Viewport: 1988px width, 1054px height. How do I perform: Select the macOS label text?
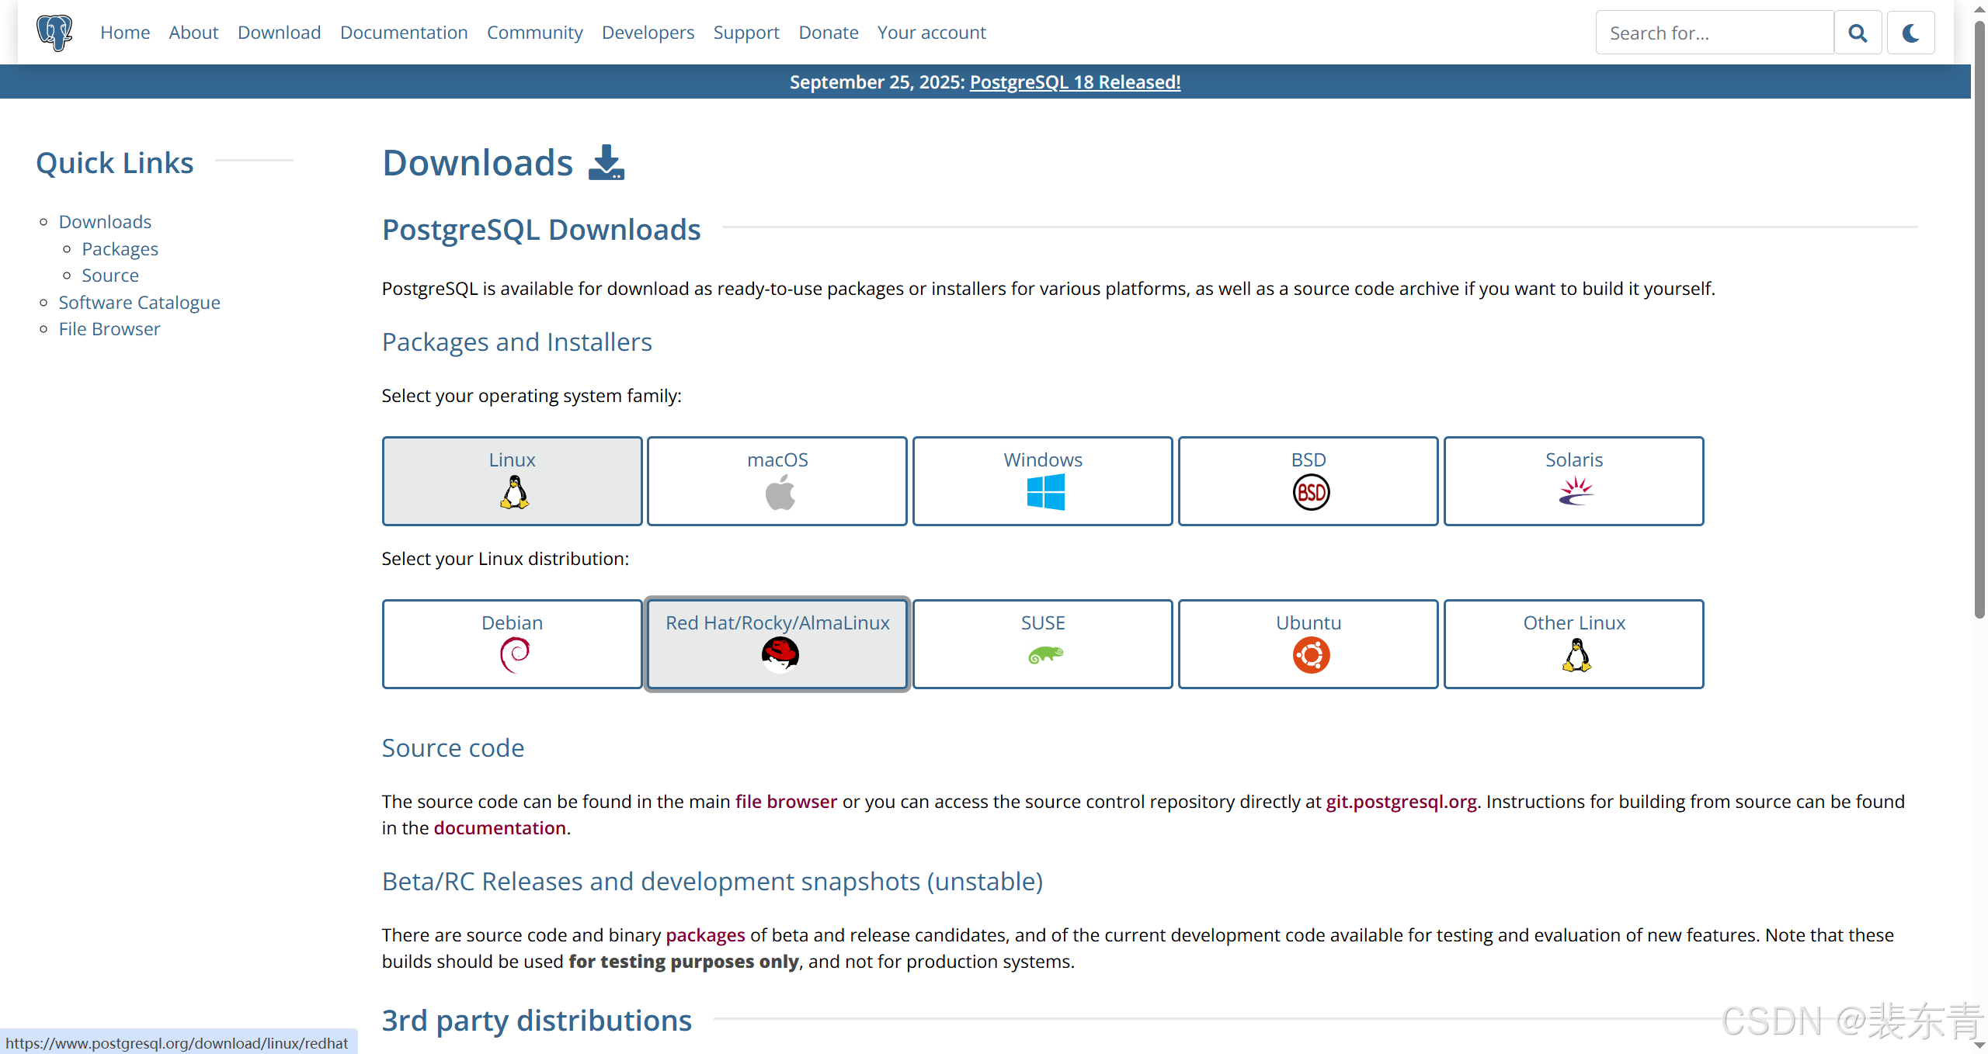[777, 460]
